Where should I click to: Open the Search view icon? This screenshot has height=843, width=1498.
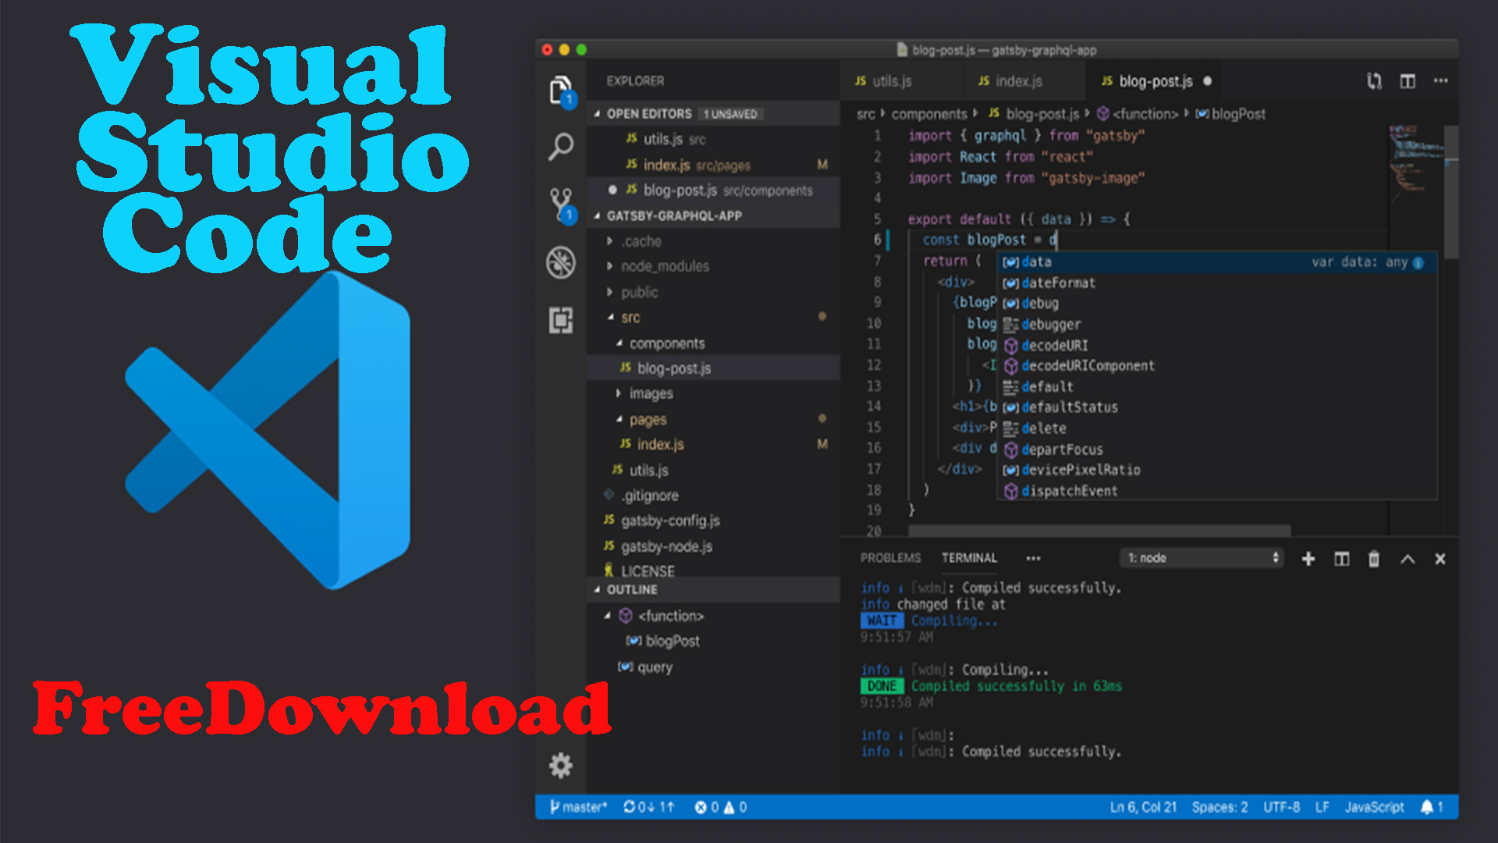560,147
